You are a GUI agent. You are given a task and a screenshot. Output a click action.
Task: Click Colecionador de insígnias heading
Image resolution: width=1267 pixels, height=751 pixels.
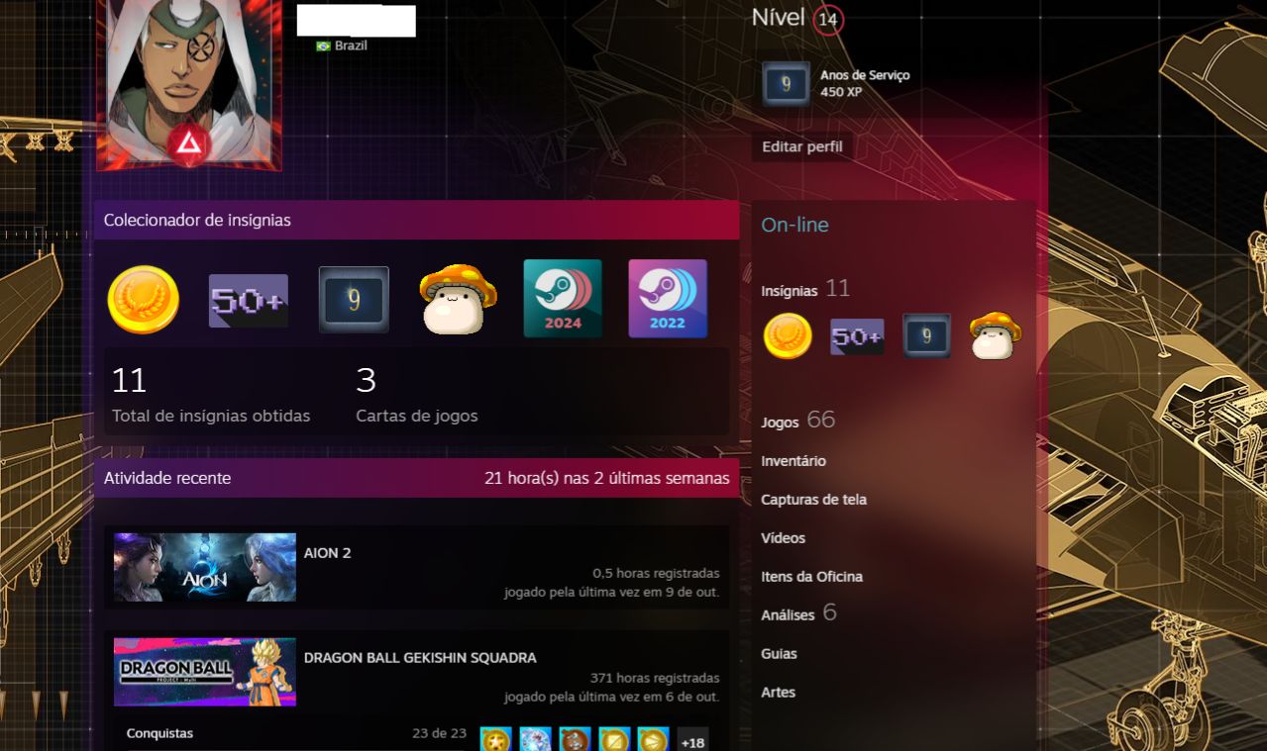[197, 221]
